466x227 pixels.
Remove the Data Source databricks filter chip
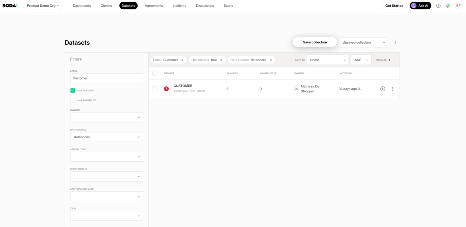(271, 60)
